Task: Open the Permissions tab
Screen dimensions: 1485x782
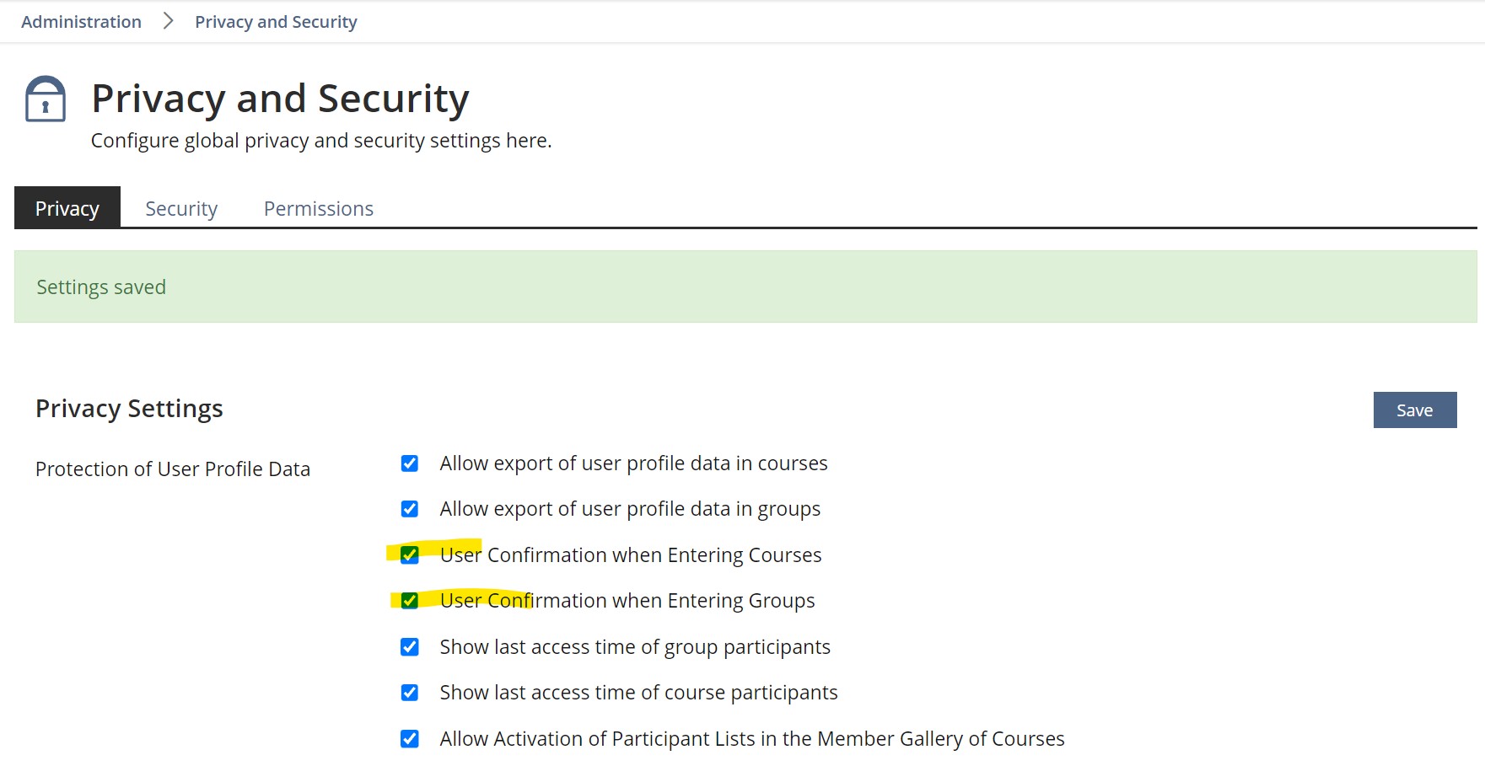Action: click(x=318, y=208)
